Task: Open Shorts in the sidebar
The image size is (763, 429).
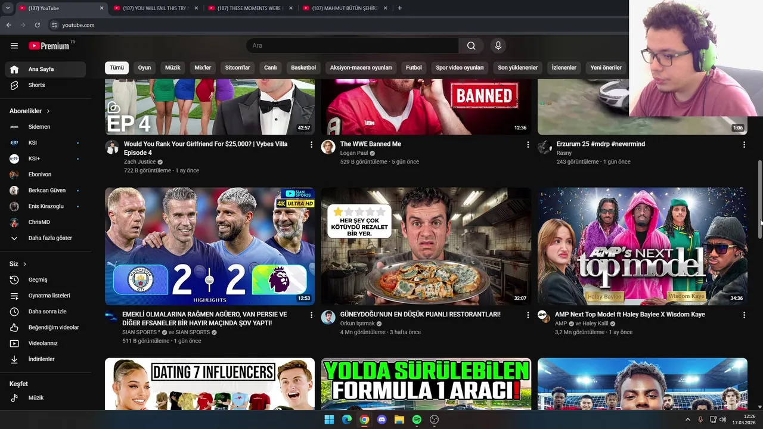Action: coord(45,85)
